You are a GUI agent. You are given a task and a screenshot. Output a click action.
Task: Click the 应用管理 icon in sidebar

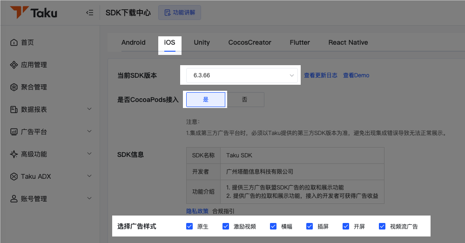pyautogui.click(x=14, y=65)
